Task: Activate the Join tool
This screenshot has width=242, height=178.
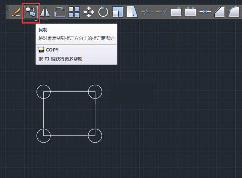Action: [205, 12]
